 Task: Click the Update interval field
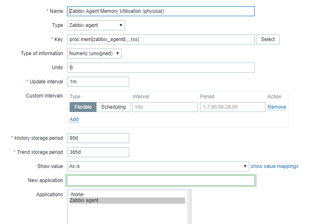98,82
